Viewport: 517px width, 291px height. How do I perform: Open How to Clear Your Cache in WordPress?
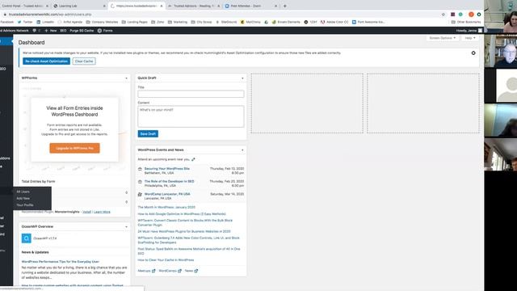(x=166, y=260)
